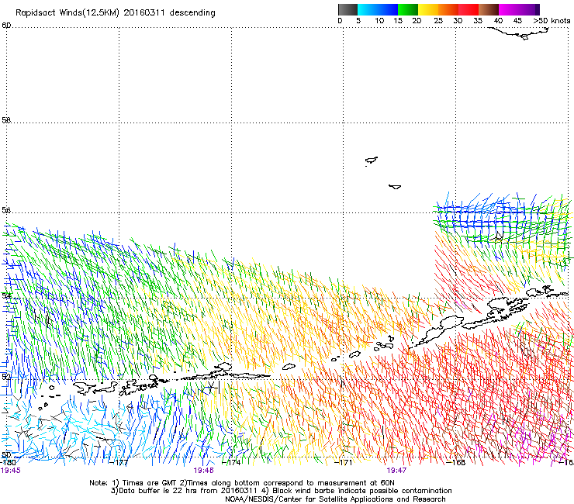
Task: Click the magenta 40-45 knots legend segment
Action: point(508,9)
